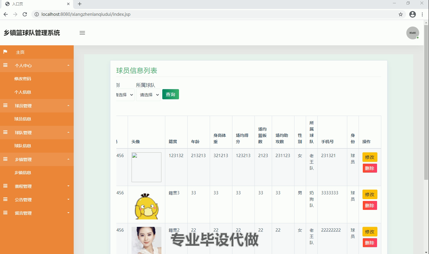Click the grid icon beside 球队管理
Screen dimensions: 429x254
[5, 132]
